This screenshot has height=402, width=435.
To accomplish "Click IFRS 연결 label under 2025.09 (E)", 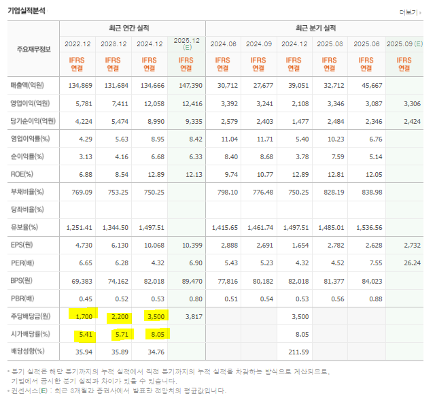I will click(404, 64).
